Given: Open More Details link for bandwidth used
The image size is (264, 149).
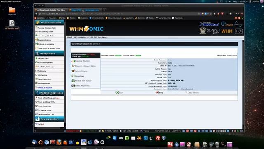Looking at the screenshot, I should coord(187,89).
